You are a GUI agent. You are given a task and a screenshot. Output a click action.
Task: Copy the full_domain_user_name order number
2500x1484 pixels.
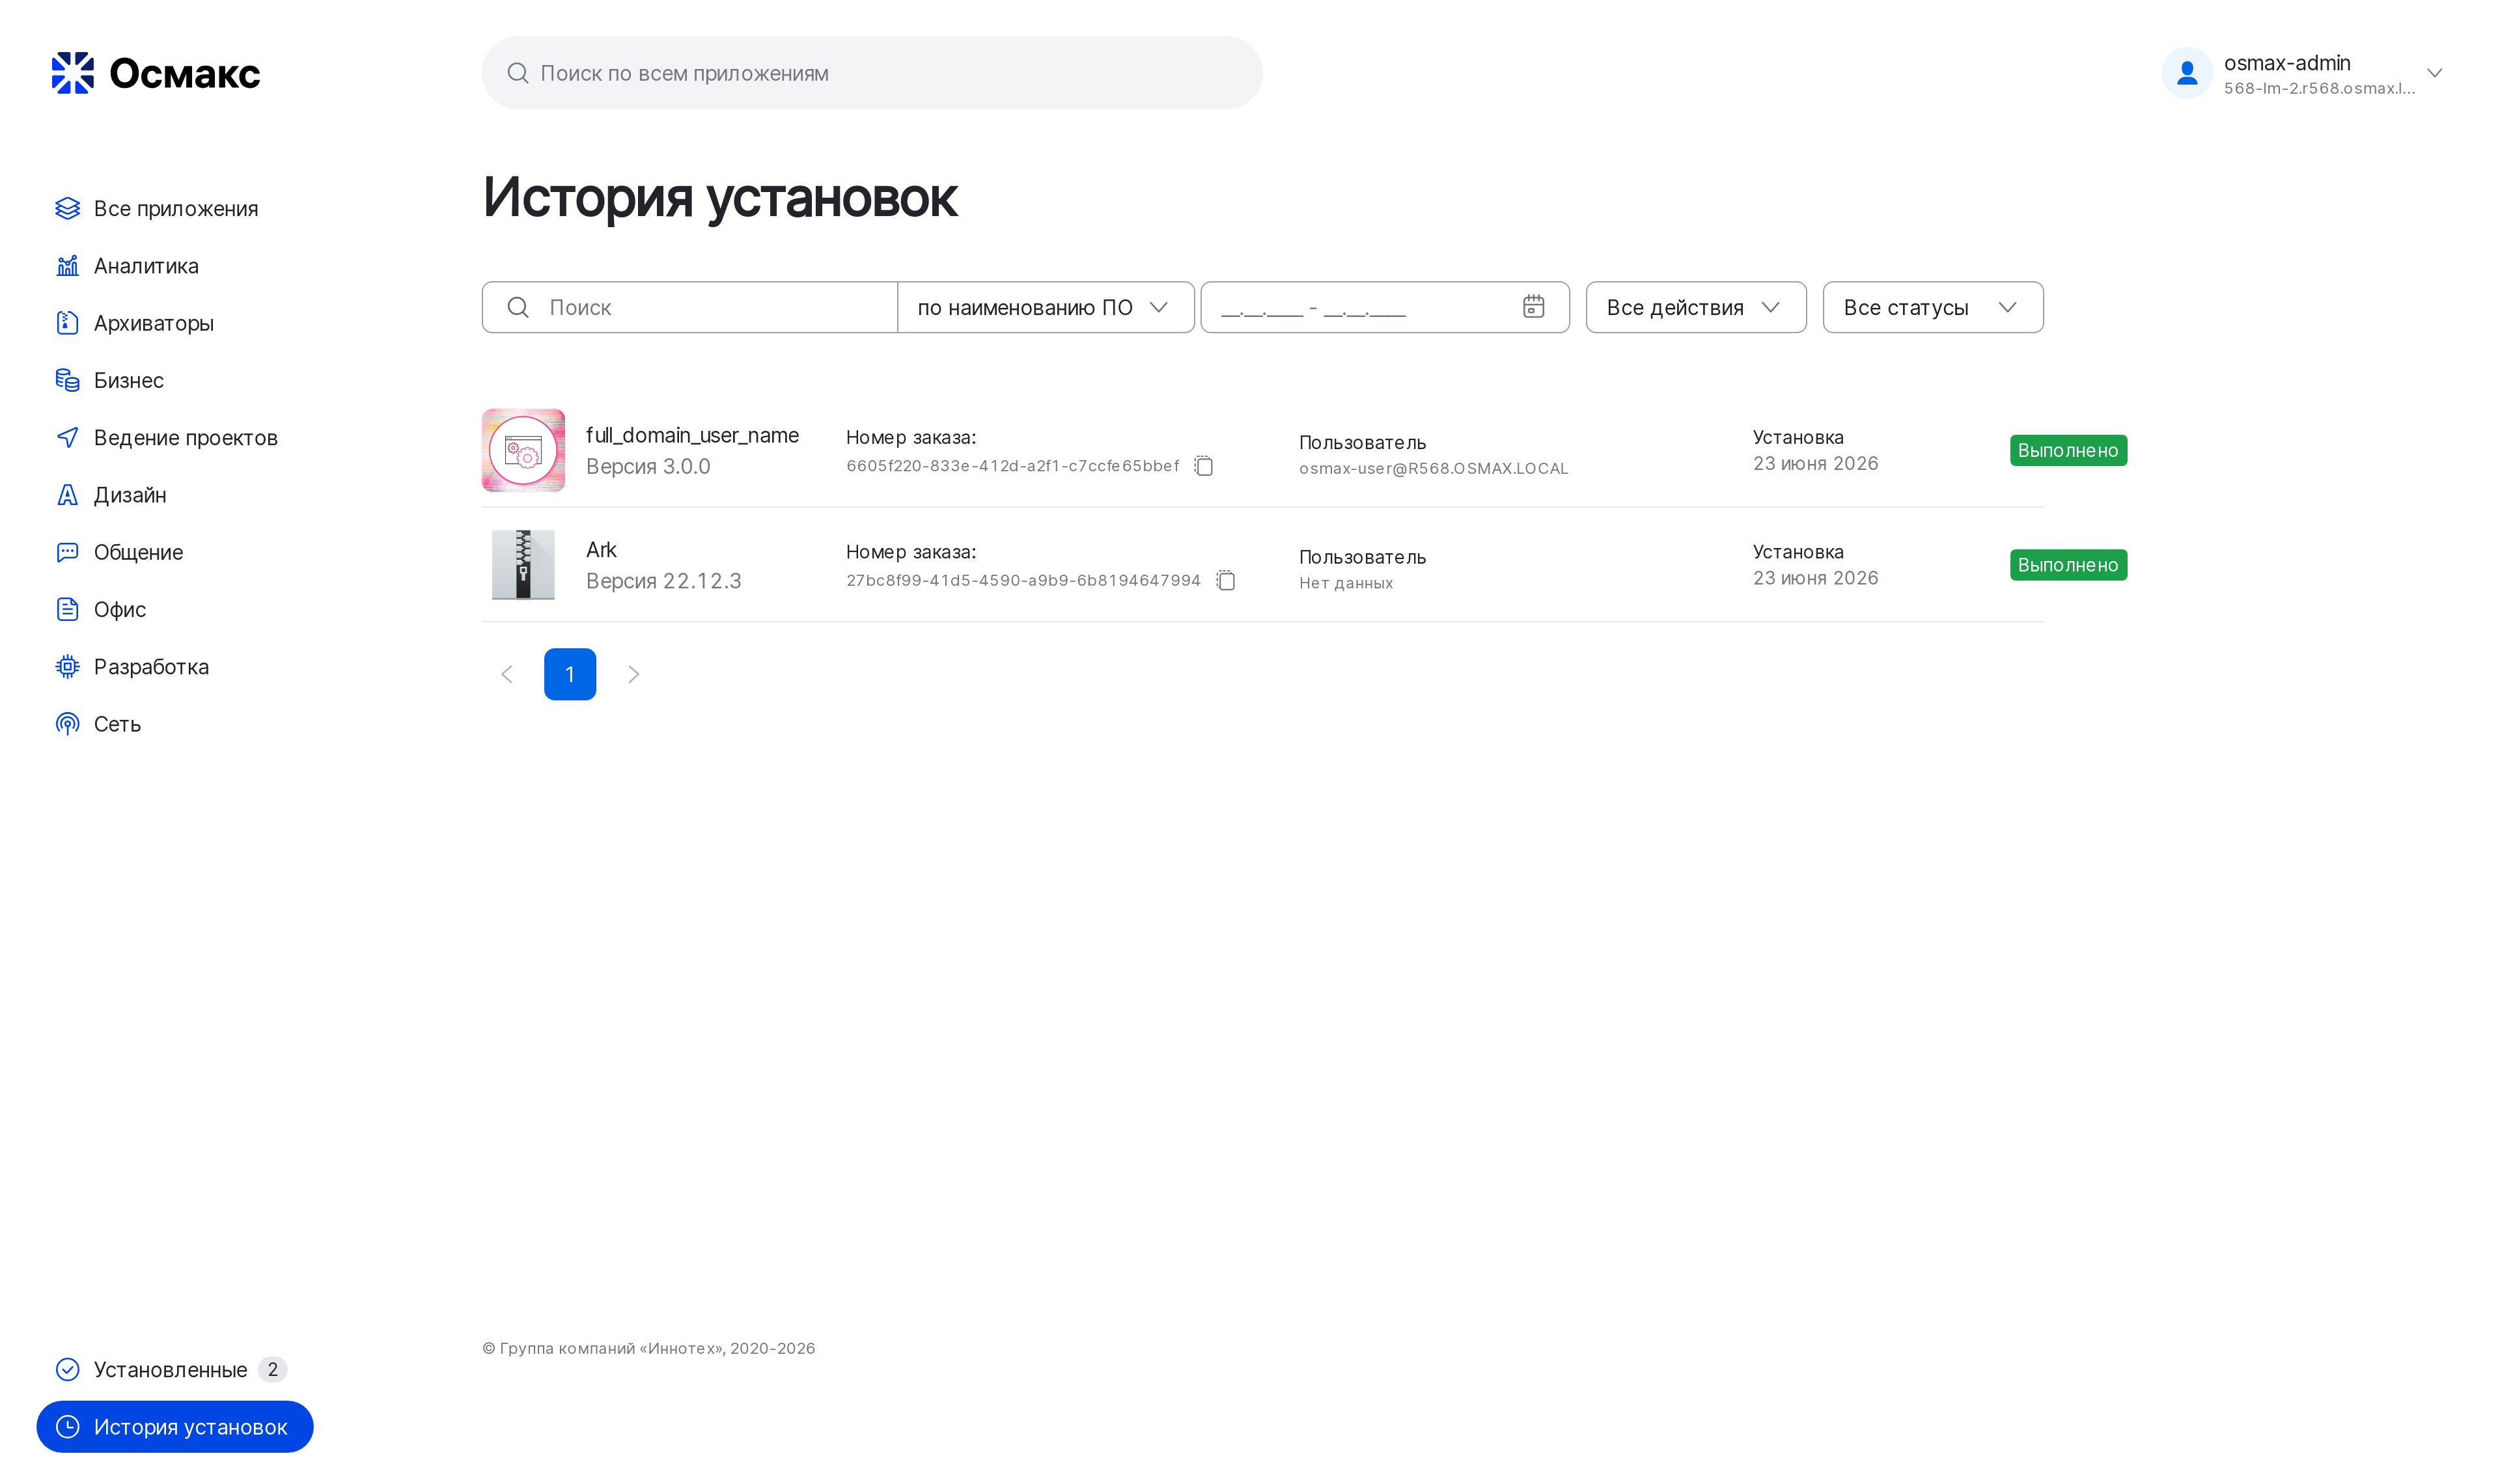pyautogui.click(x=1204, y=466)
